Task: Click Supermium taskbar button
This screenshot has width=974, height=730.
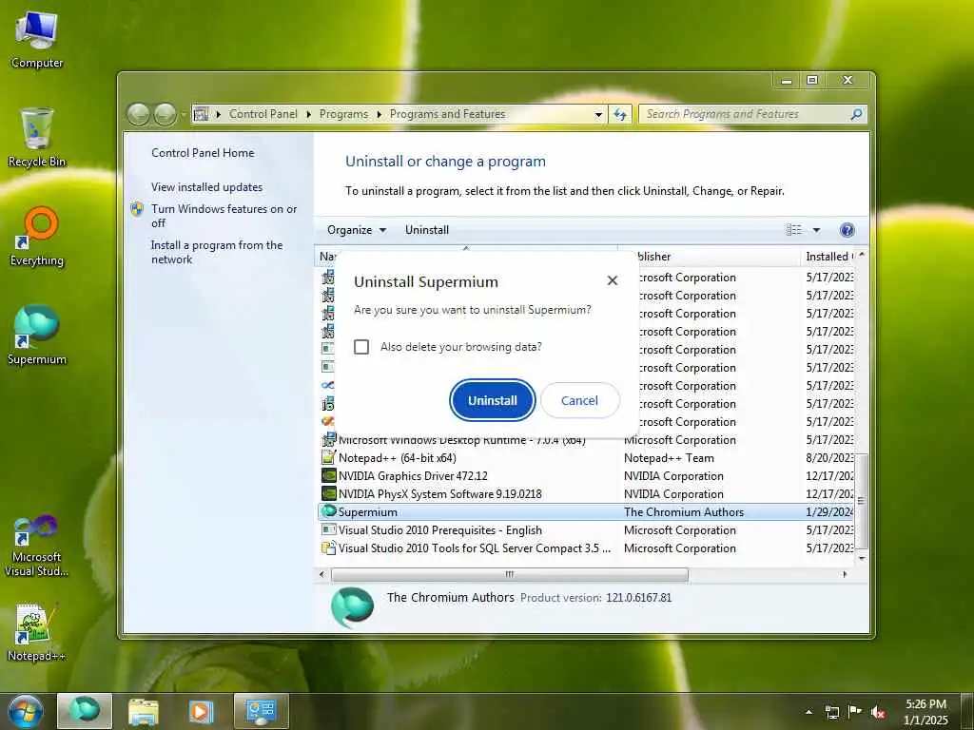Action: (x=85, y=711)
